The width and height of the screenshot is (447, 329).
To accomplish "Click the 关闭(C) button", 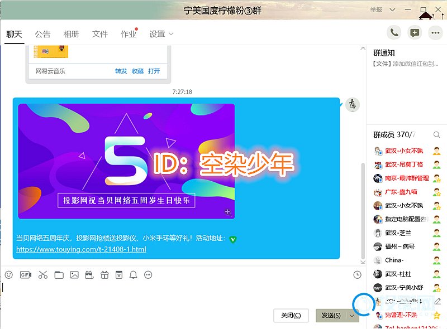I will pyautogui.click(x=291, y=316).
